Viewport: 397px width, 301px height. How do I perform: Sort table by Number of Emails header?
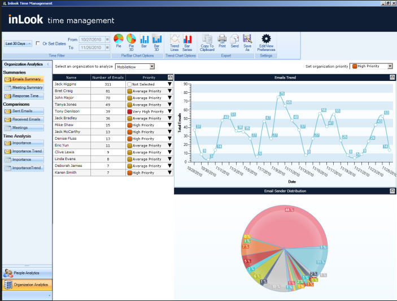(108, 78)
